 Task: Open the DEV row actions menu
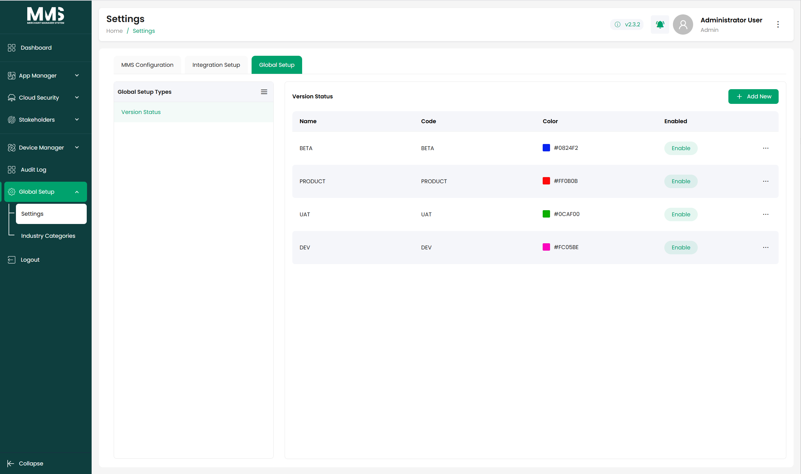[x=765, y=248]
